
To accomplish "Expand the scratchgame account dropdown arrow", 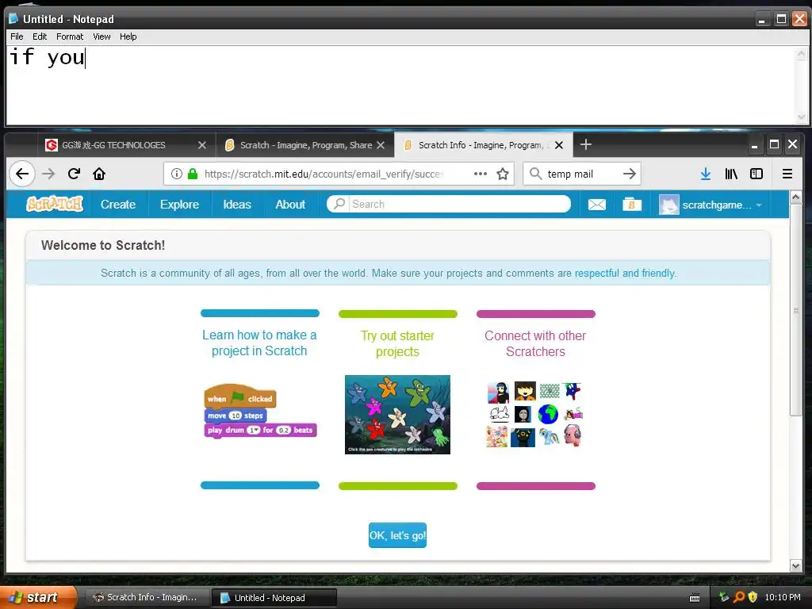I will tap(759, 205).
